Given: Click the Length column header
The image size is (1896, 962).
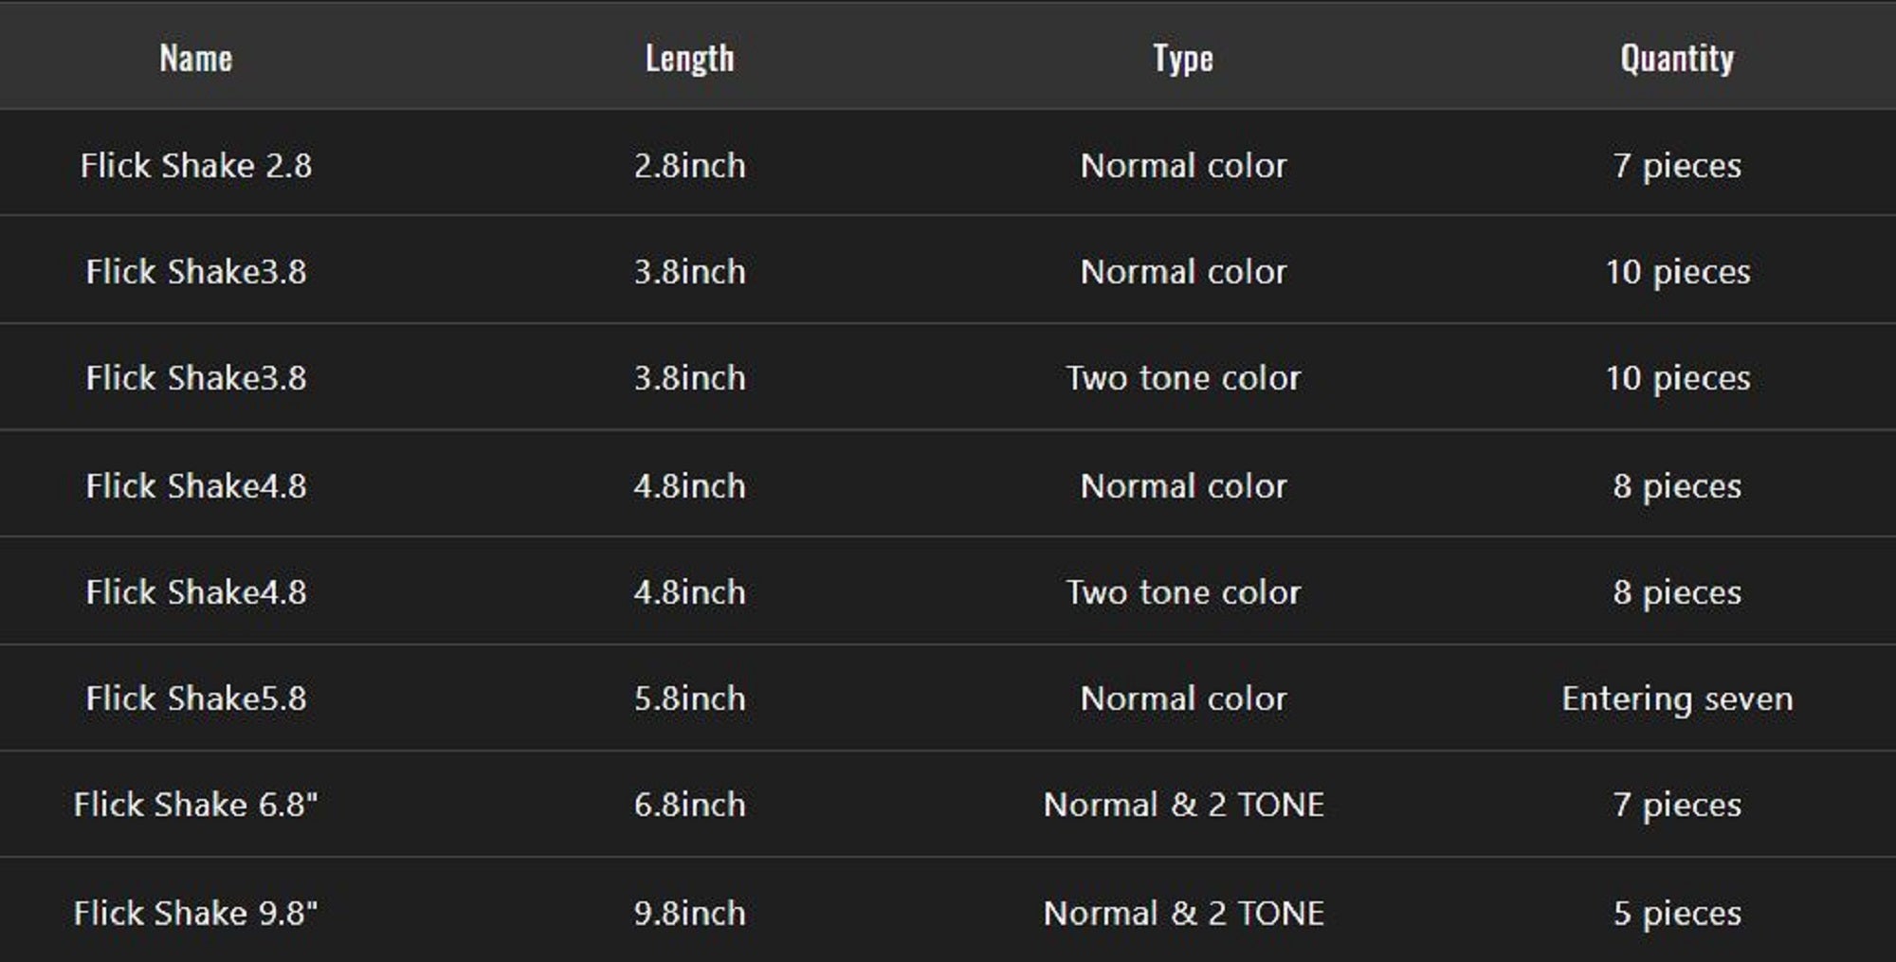Looking at the screenshot, I should click(x=689, y=59).
